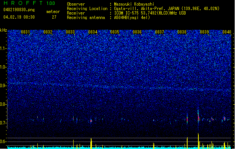The width and height of the screenshot is (235, 149).
Task: Click the 0835 time marker
Action: (x=115, y=32)
